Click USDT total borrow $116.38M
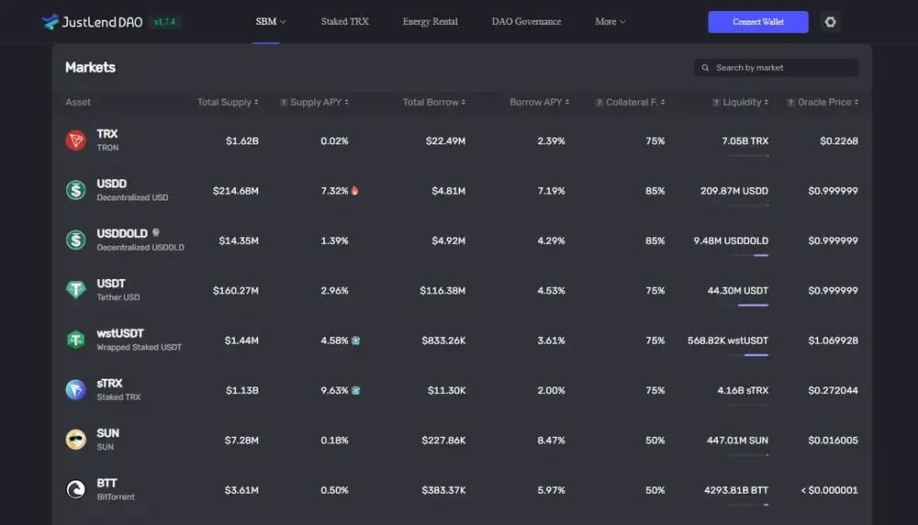 (x=442, y=291)
